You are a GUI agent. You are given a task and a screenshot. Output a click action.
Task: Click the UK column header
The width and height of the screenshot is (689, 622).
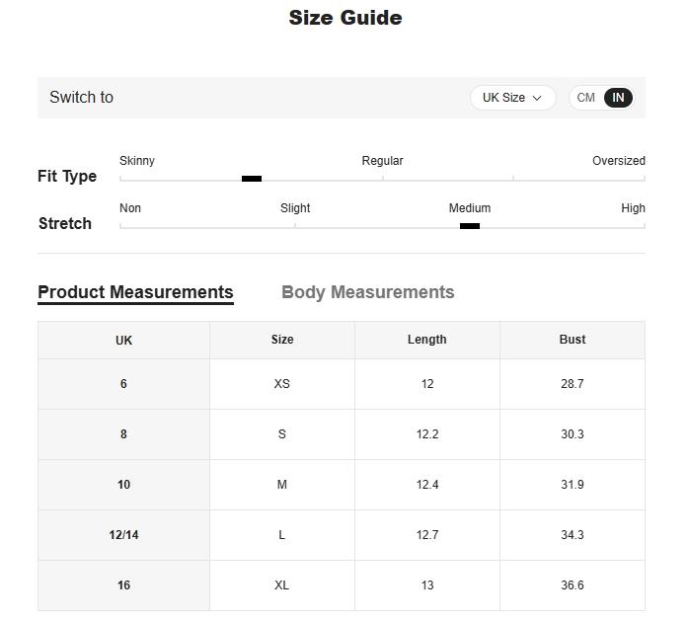(124, 340)
